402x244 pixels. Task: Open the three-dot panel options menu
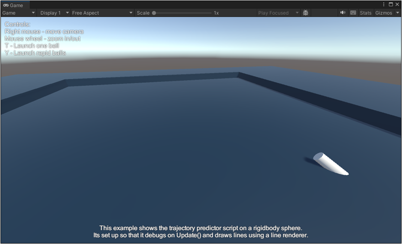click(x=384, y=5)
